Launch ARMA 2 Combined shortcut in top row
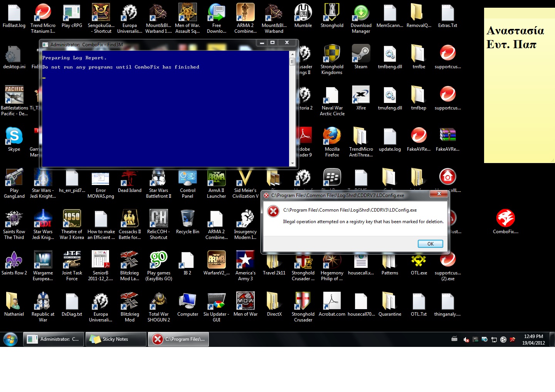 point(246,18)
